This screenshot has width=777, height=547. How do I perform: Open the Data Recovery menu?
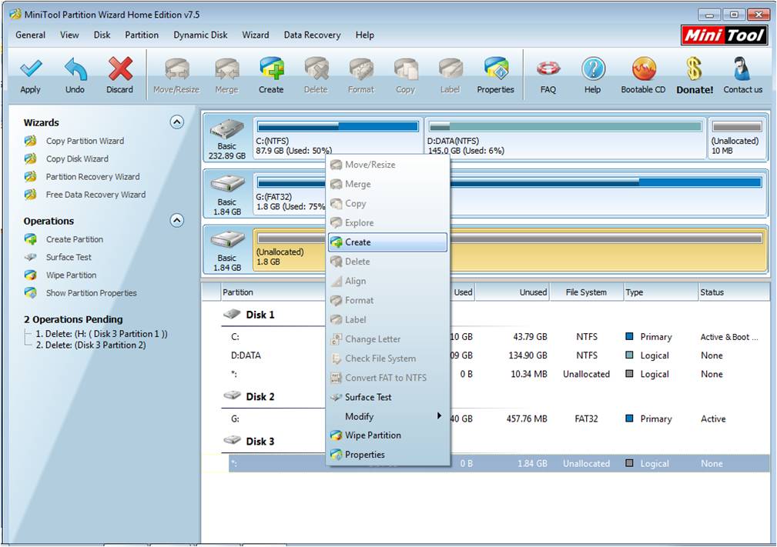(312, 35)
